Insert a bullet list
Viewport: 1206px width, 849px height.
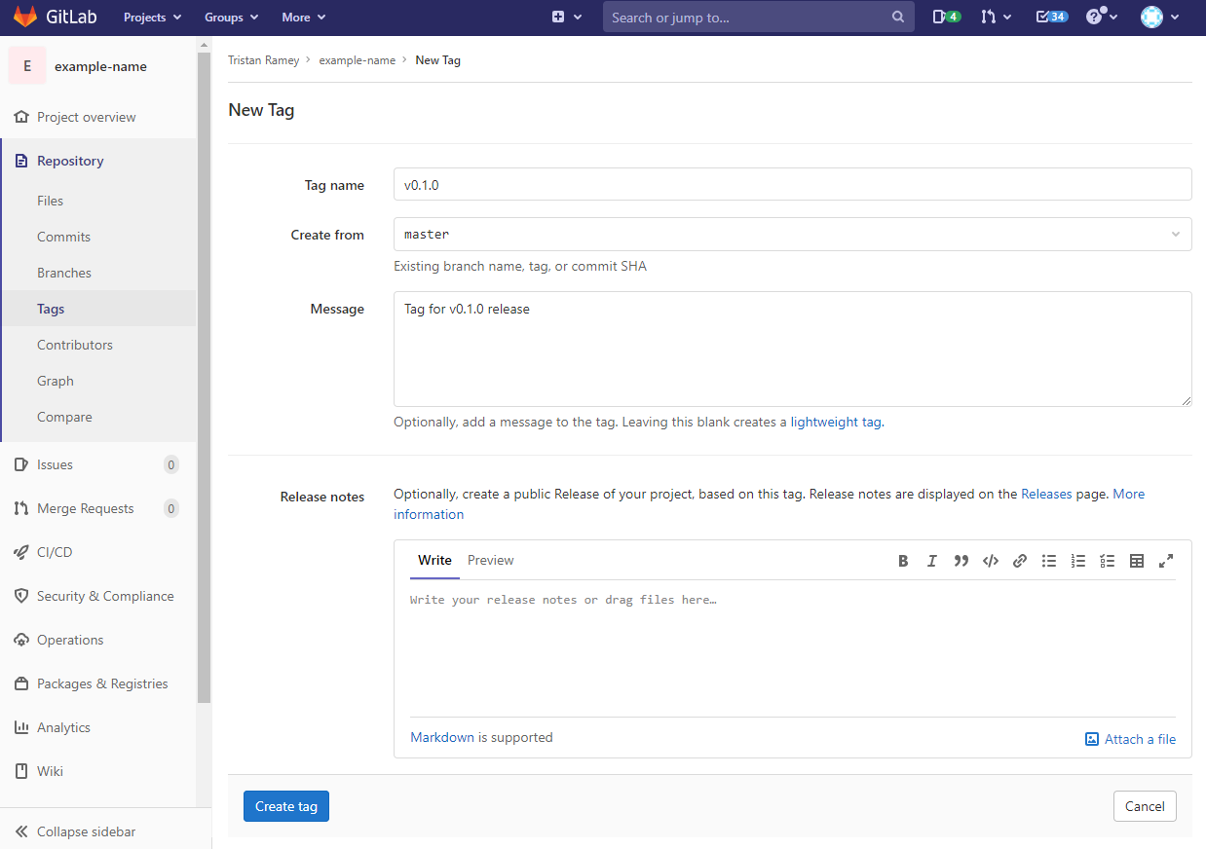[x=1049, y=561]
